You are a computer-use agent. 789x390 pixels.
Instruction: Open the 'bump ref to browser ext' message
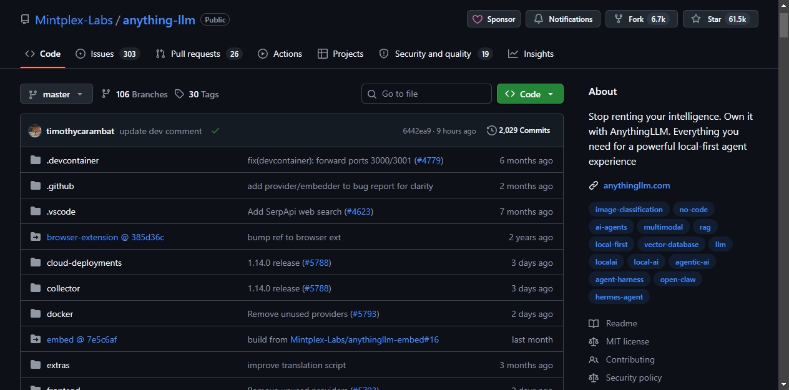pos(294,237)
